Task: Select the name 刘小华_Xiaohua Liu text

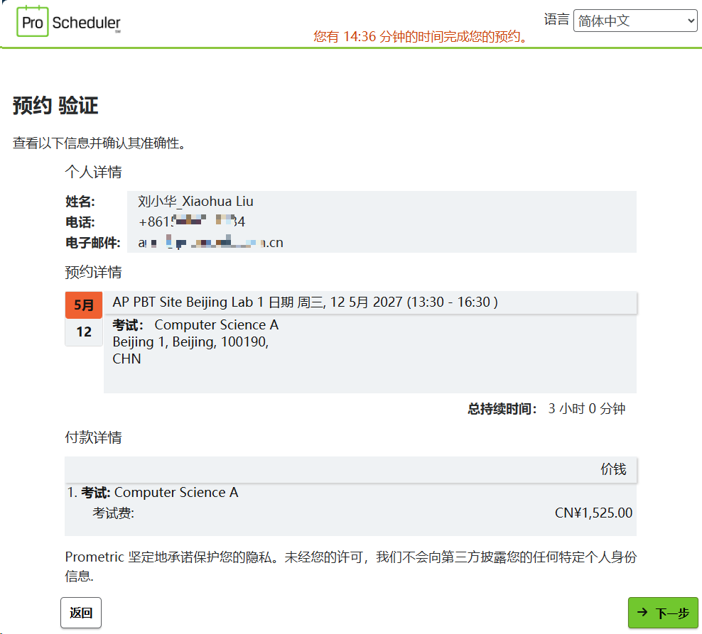Action: 195,202
